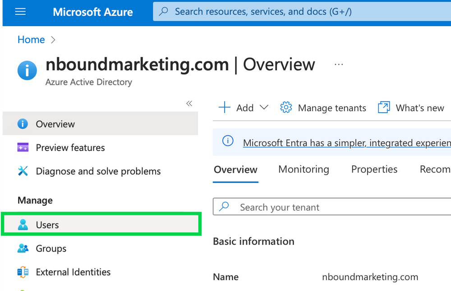Open the ellipsis menu next to Overview title
Image resolution: width=451 pixels, height=291 pixels.
click(x=339, y=64)
